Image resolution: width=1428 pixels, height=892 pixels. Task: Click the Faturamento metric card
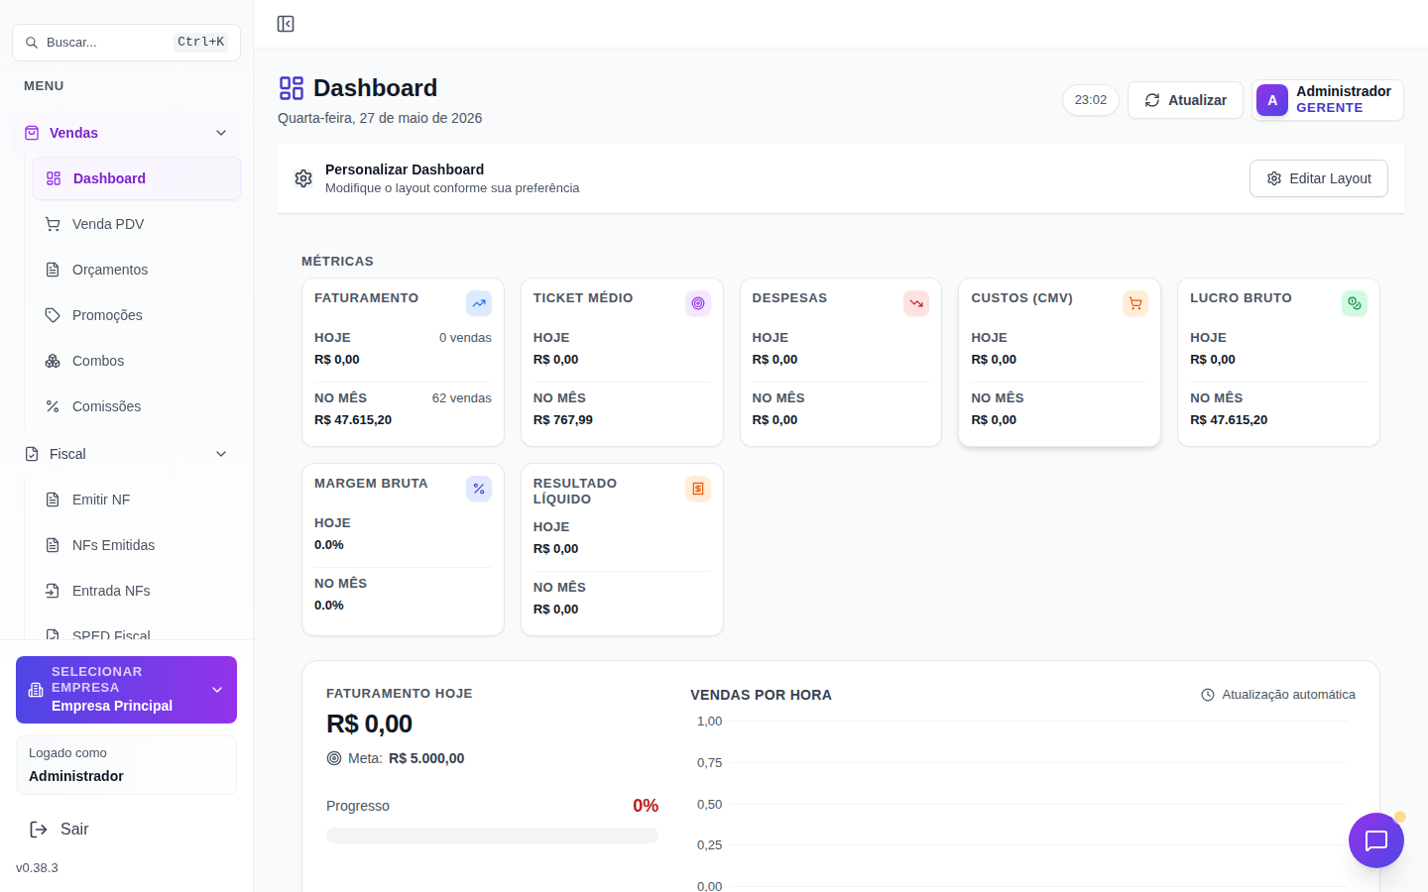[x=403, y=363]
